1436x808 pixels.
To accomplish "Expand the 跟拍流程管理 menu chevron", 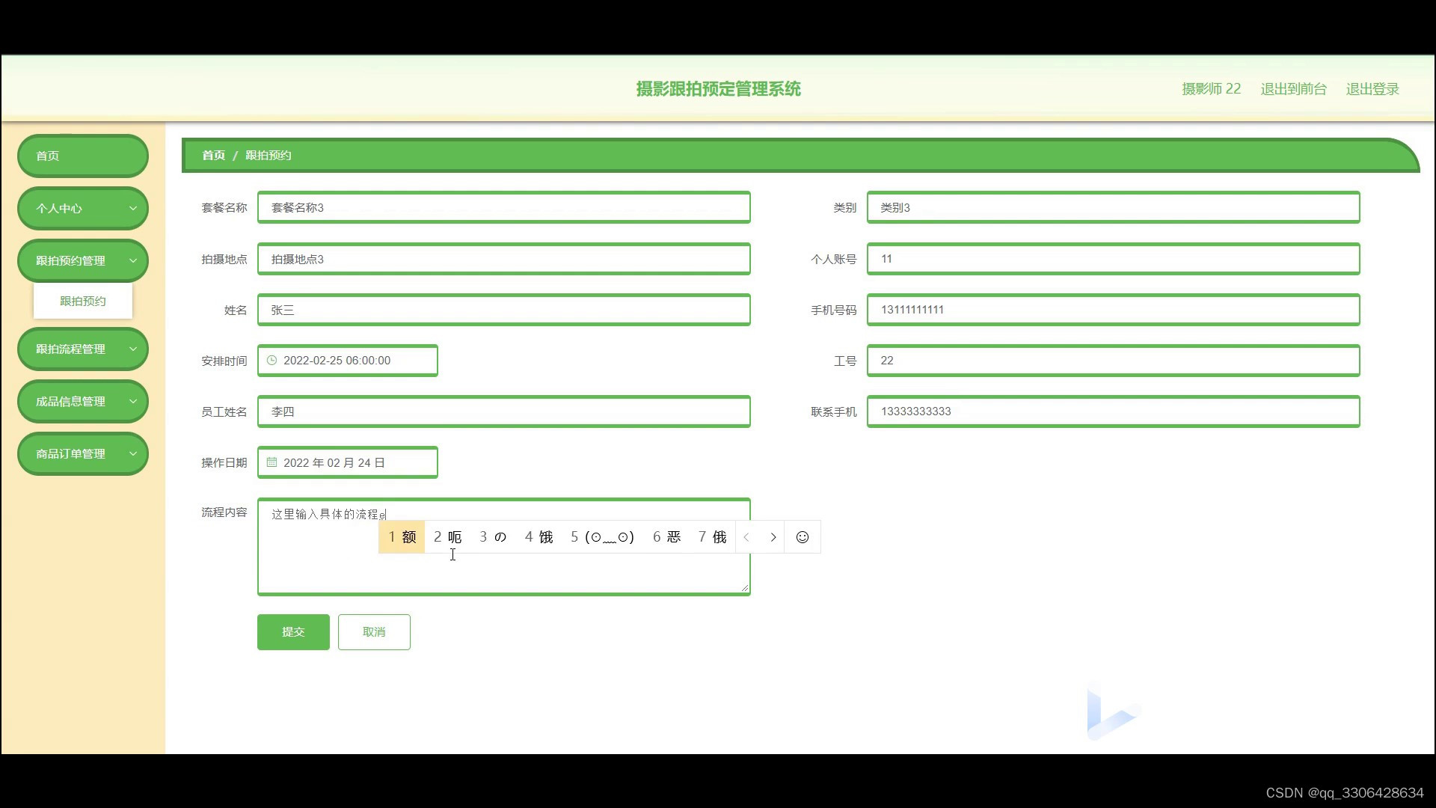I will pyautogui.click(x=133, y=349).
